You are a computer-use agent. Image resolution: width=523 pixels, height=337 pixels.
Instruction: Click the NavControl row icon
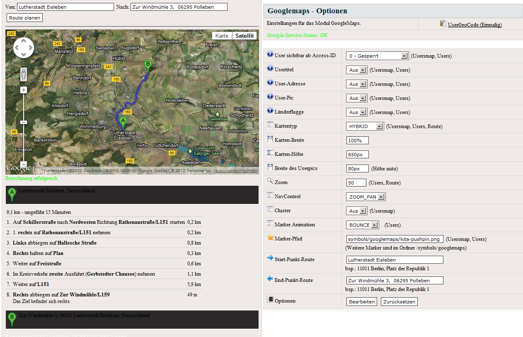(270, 195)
